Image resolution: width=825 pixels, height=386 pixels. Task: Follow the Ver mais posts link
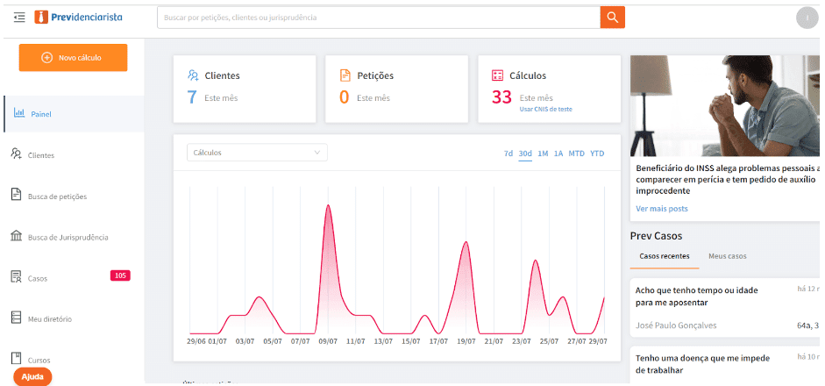(x=662, y=209)
